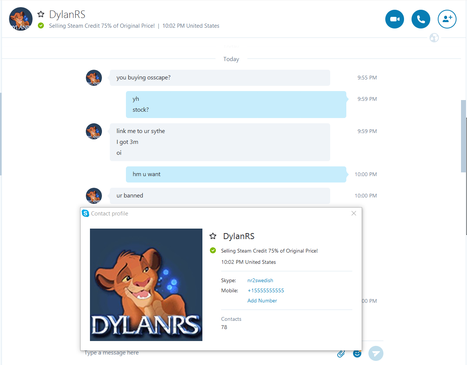Select the 'hm u want' message
This screenshot has width=467, height=365.
click(236, 174)
